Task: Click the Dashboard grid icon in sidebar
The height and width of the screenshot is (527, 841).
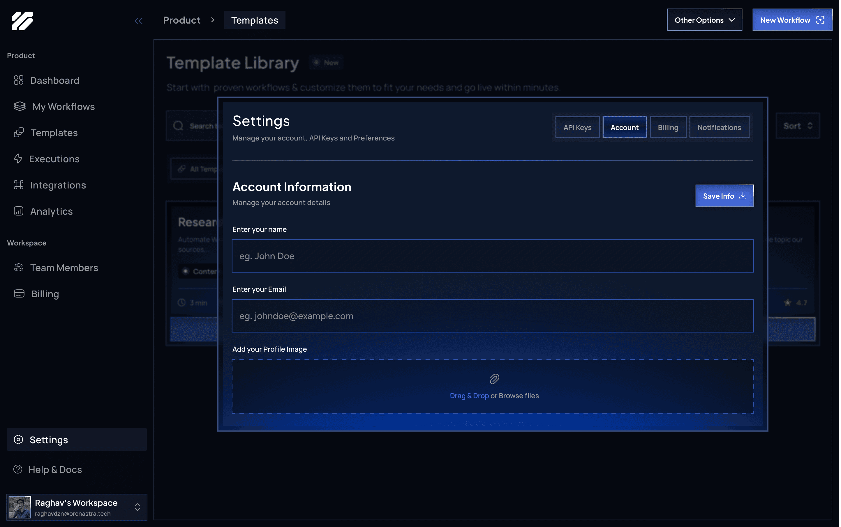Action: (19, 80)
